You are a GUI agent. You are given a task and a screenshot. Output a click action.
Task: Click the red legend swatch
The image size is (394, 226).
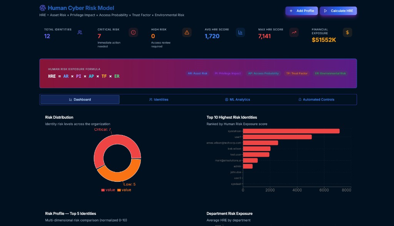103,190
